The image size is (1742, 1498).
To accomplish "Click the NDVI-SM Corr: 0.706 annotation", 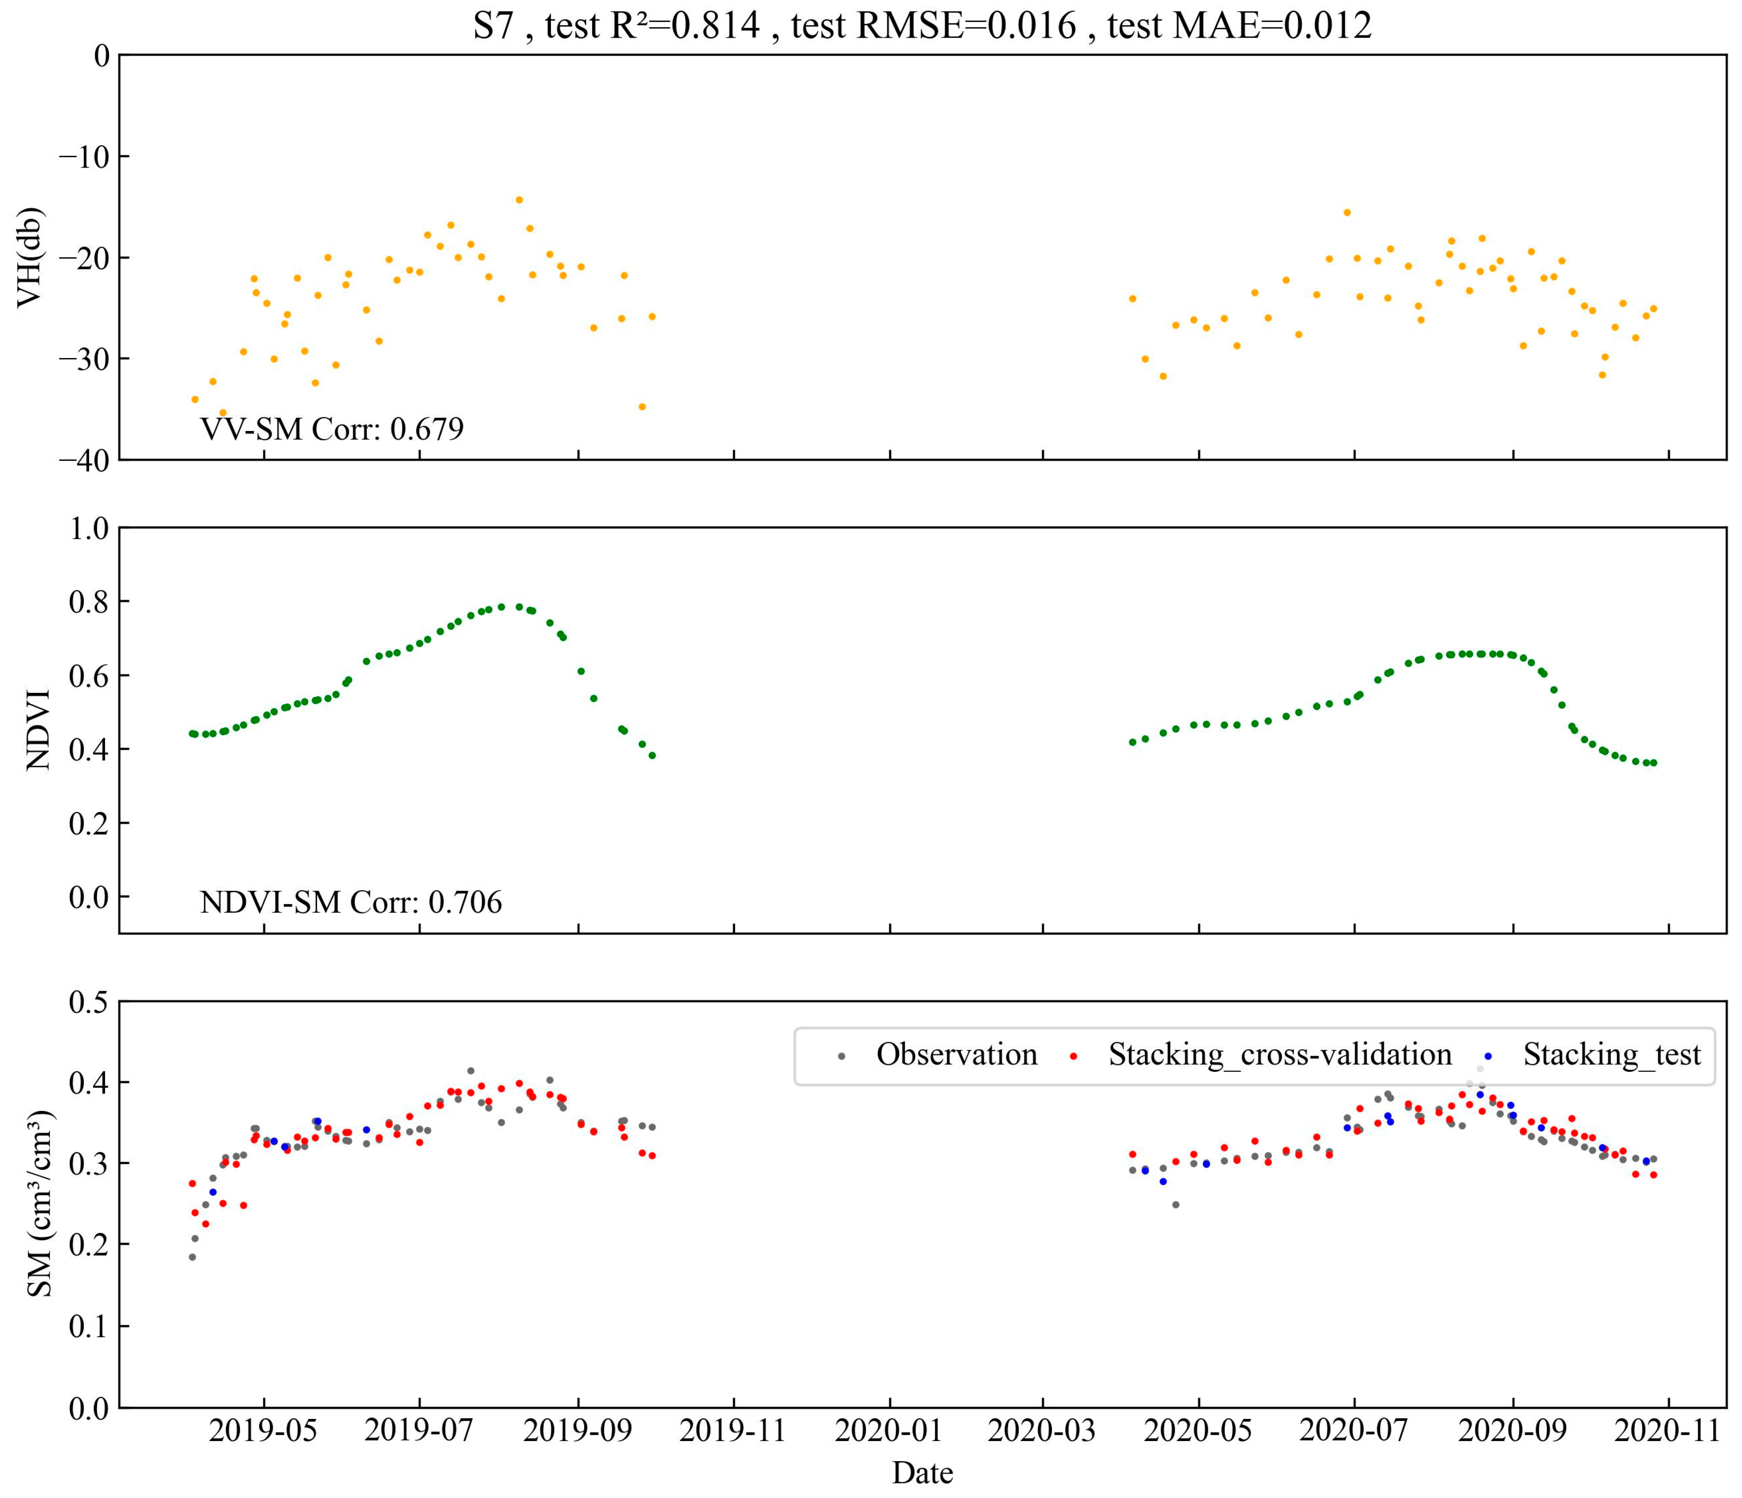I will [351, 902].
